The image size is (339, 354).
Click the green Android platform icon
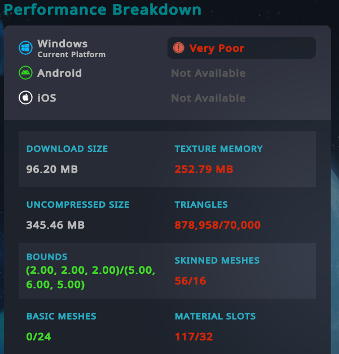25,73
